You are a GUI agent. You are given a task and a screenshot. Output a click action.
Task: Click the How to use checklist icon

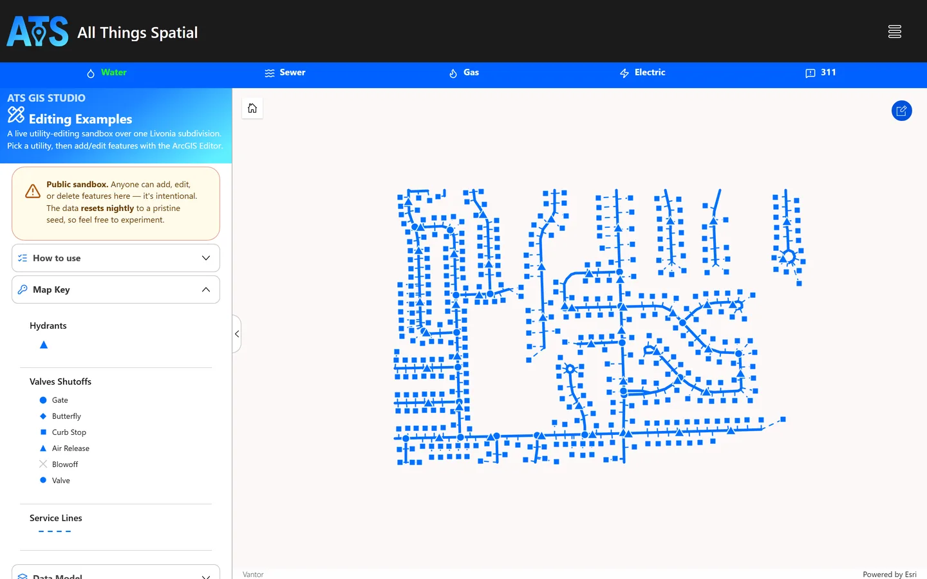[23, 258]
